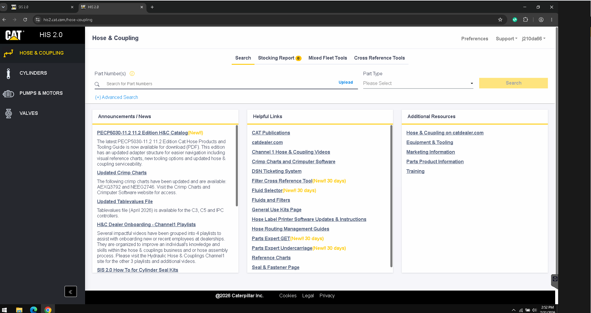Image resolution: width=591 pixels, height=313 pixels.
Task: Open the Stocking Report tab
Action: (280, 58)
